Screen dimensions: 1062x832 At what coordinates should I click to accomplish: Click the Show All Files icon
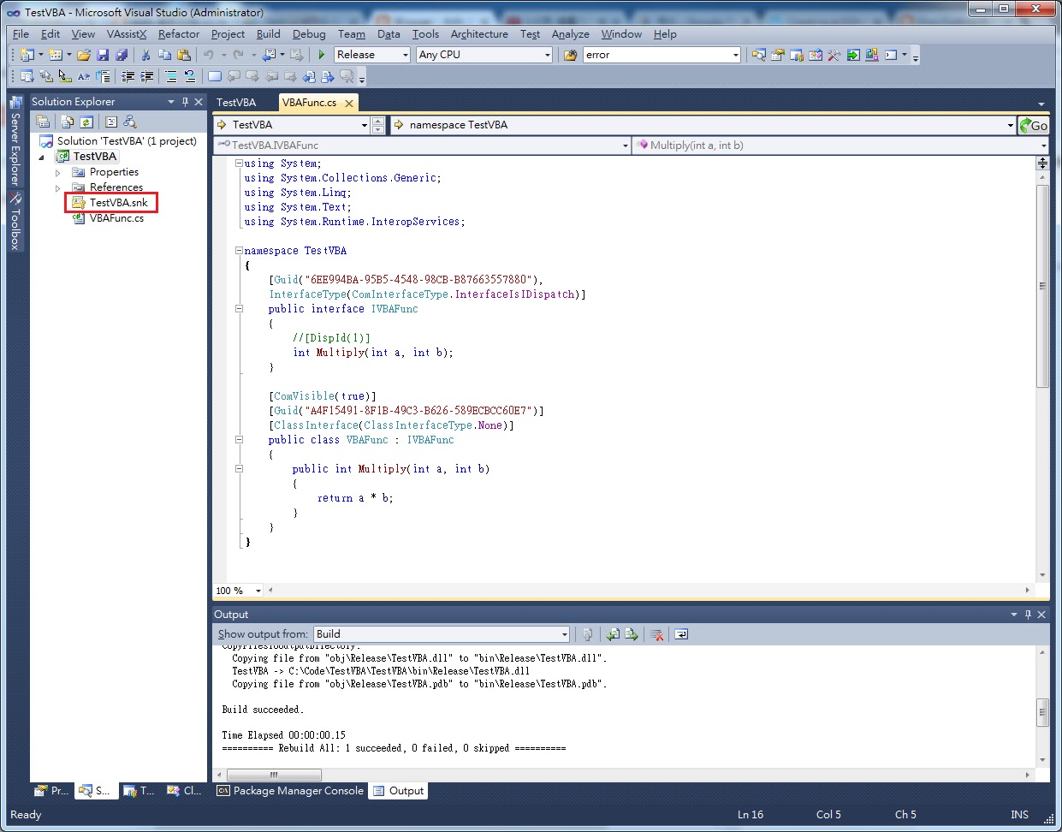pos(68,122)
